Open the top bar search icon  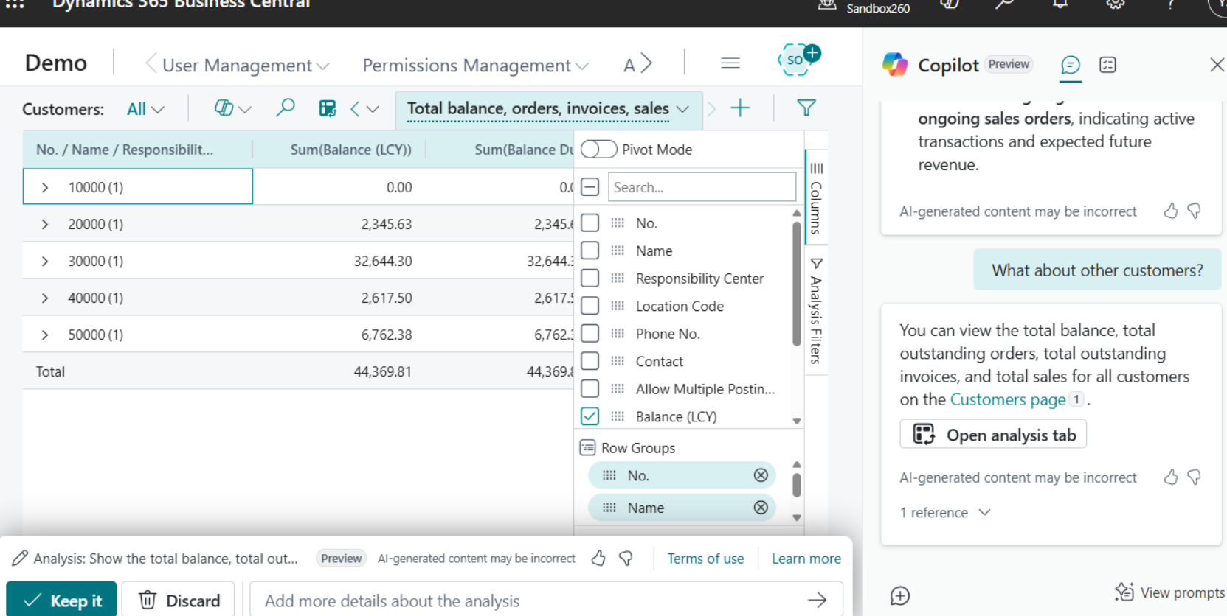(x=1003, y=4)
